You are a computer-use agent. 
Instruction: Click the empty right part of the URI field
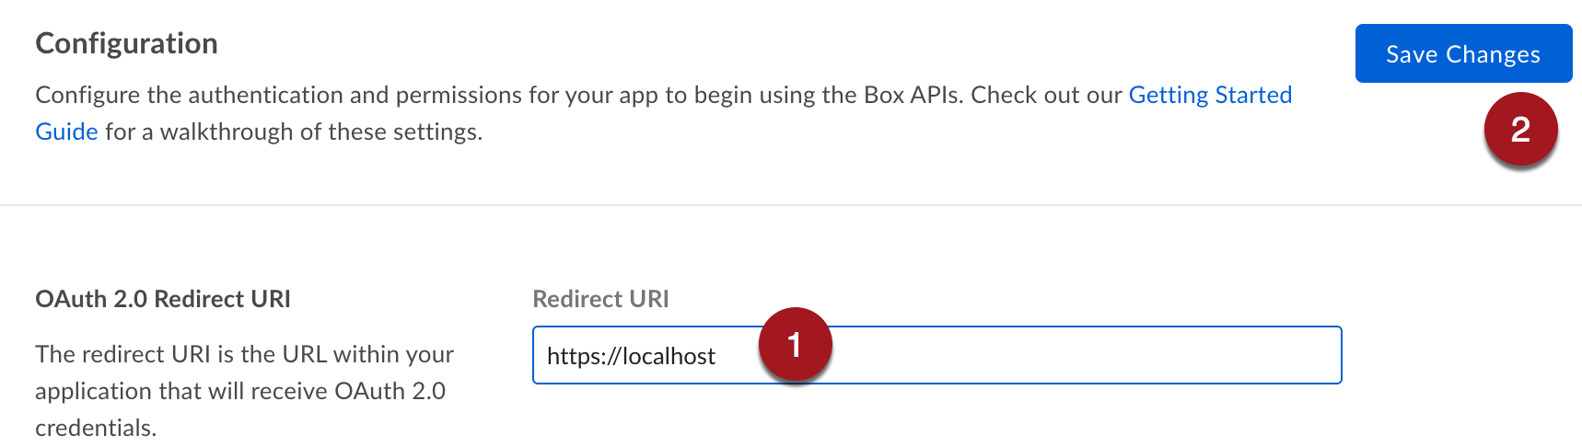pos(1087,355)
